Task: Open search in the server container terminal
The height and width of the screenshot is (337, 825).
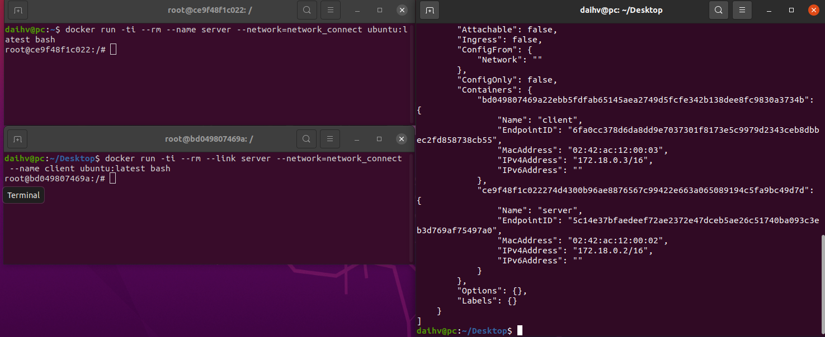Action: tap(306, 9)
